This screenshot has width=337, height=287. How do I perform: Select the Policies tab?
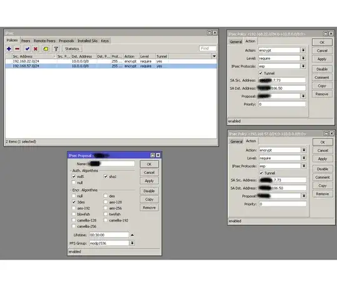pyautogui.click(x=12, y=41)
